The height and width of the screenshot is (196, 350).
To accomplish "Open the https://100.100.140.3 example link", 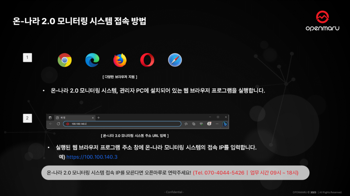I will click(92, 157).
